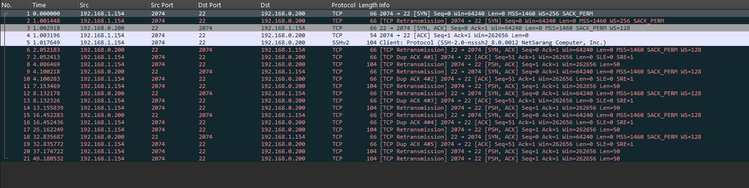Click the Dst column header
Image resolution: width=749 pixels, height=188 pixels.
pos(294,5)
